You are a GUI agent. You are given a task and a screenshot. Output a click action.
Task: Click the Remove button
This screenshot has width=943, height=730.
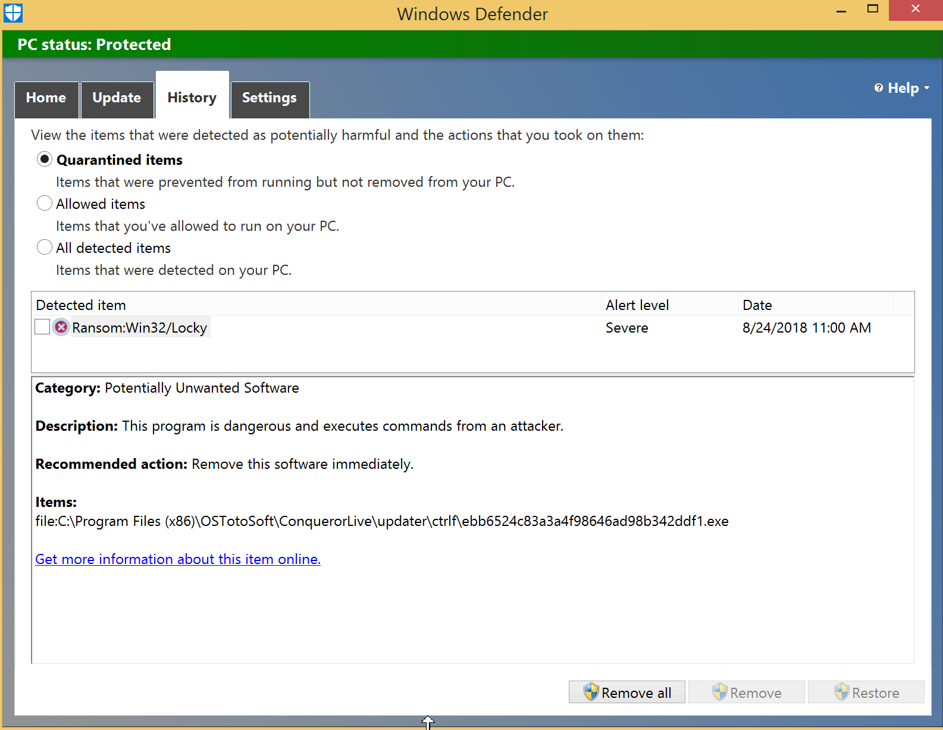tap(746, 692)
